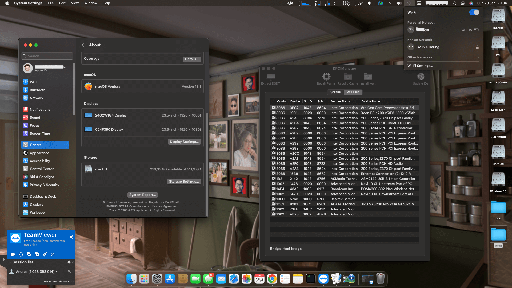This screenshot has width=512, height=288.
Task: Collapse the Session list chevron in TeamViewer
Action: [10, 262]
